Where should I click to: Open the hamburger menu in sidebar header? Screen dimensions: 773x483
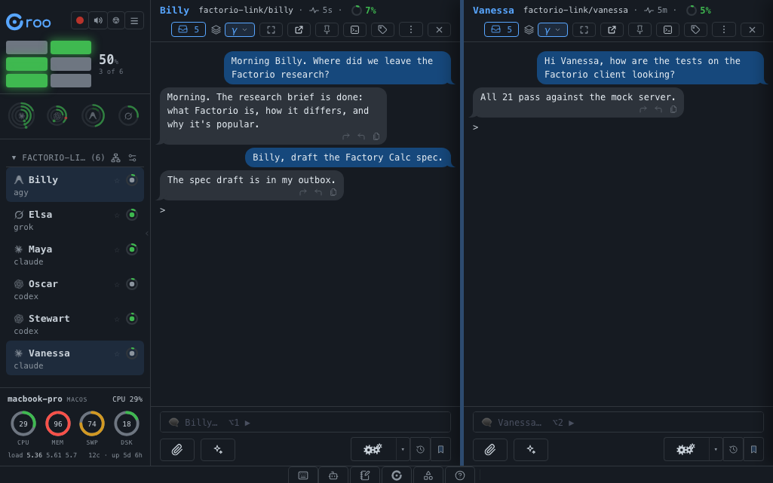[x=134, y=20]
